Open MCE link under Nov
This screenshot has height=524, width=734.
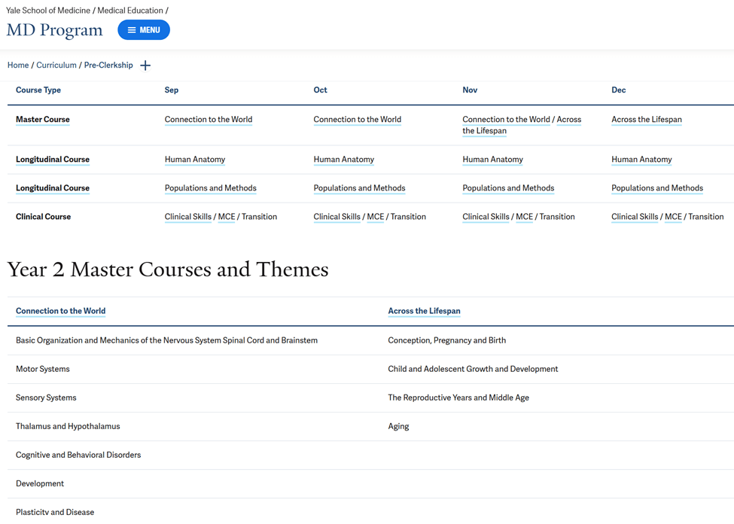(x=524, y=216)
